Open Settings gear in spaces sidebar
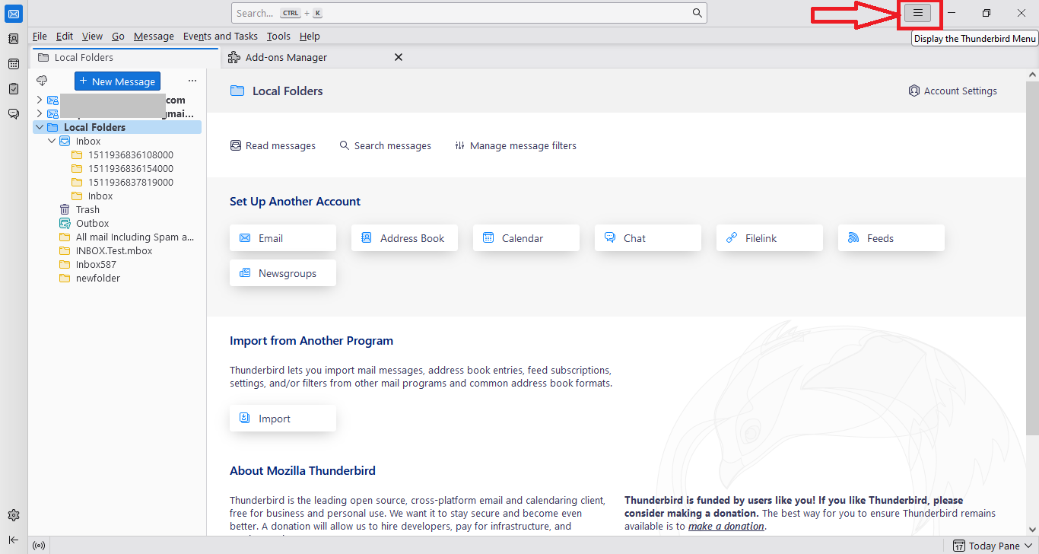This screenshot has width=1039, height=554. [x=14, y=515]
